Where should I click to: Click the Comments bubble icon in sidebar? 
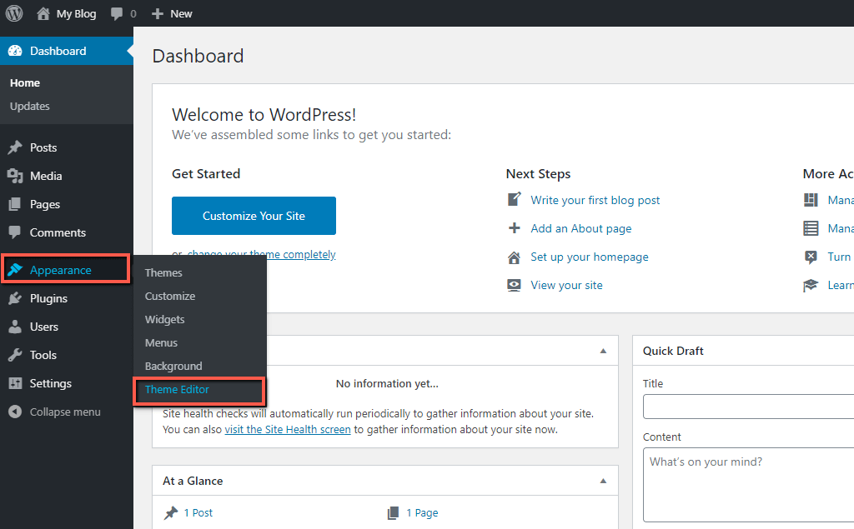[15, 232]
